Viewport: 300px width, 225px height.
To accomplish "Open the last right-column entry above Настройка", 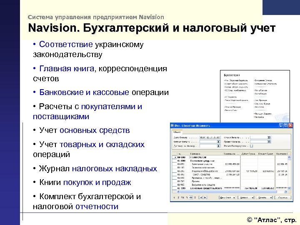I will click(262, 114).
